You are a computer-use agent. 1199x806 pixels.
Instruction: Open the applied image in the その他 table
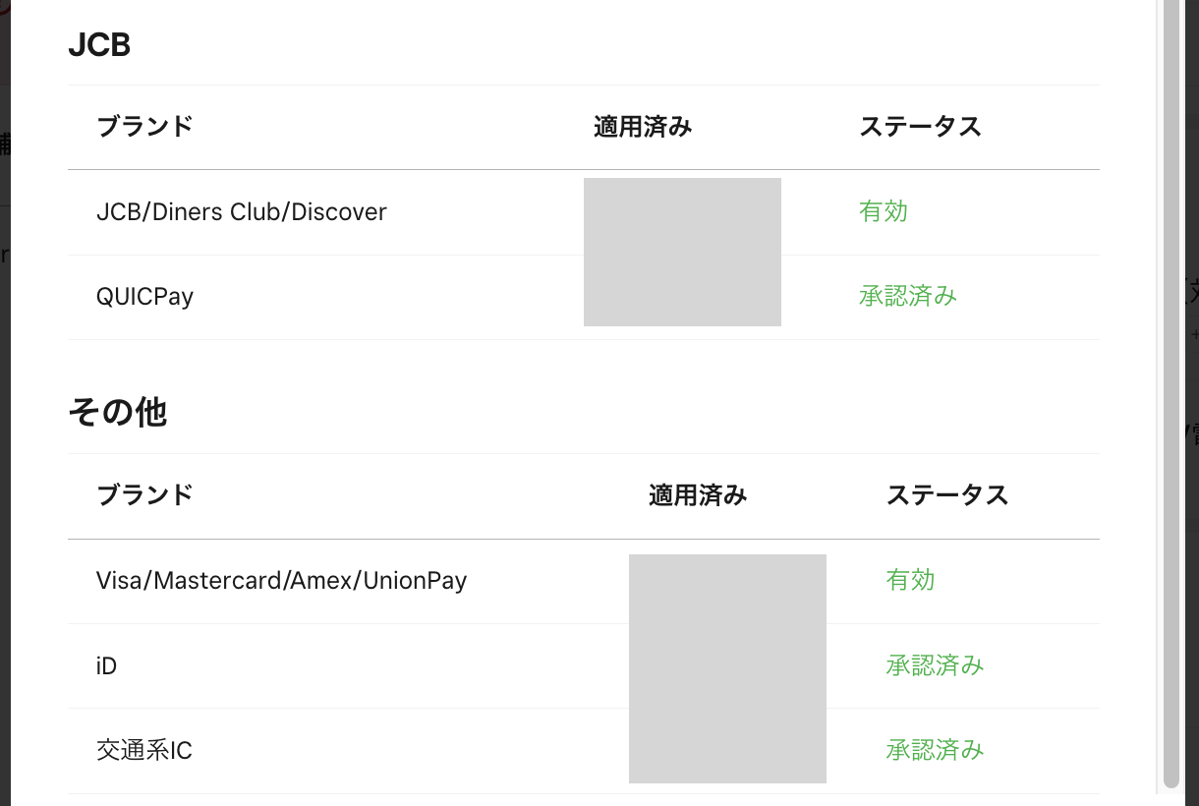727,669
